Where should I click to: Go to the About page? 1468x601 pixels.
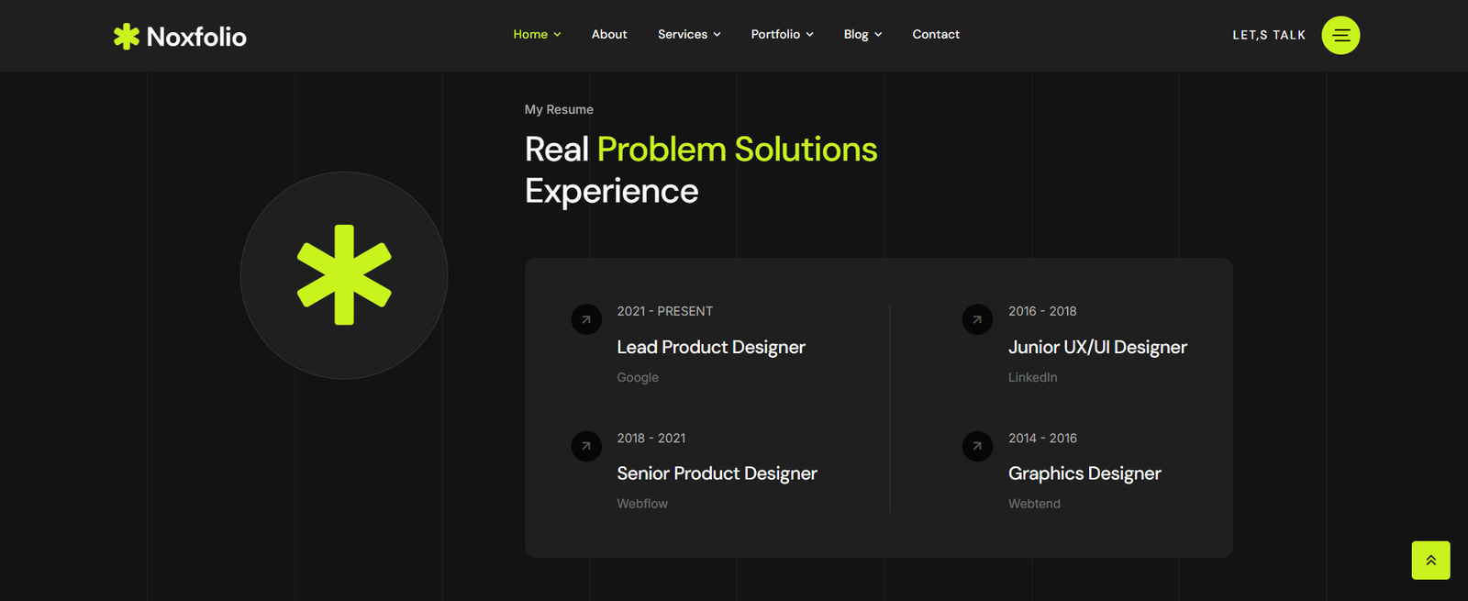(609, 34)
